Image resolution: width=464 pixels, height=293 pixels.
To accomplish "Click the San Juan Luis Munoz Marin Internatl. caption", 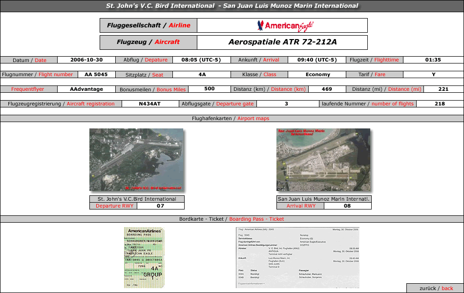I will pyautogui.click(x=324, y=199).
